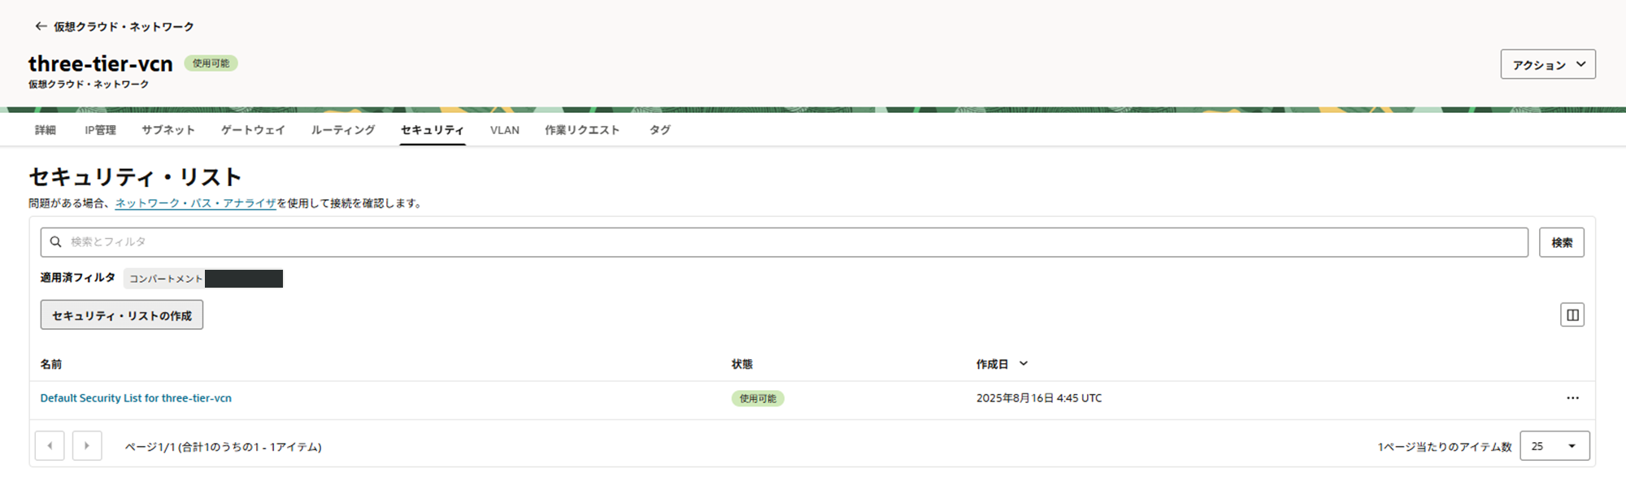Click the 状態 column header
1626x477 pixels.
[742, 364]
